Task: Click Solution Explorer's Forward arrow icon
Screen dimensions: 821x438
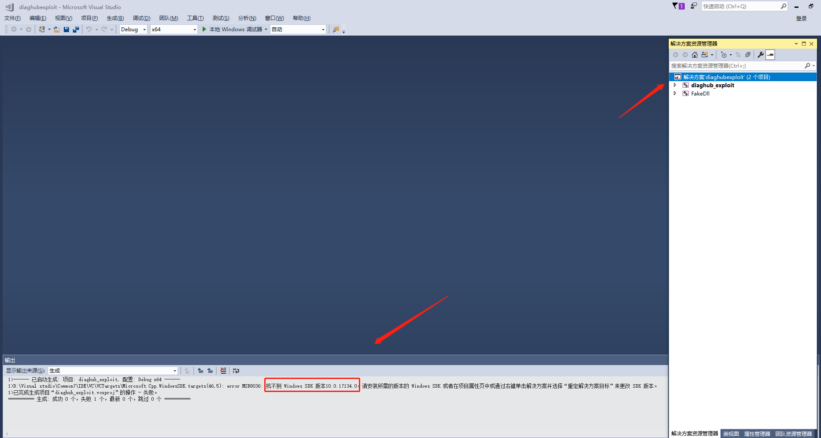Action: pos(685,55)
